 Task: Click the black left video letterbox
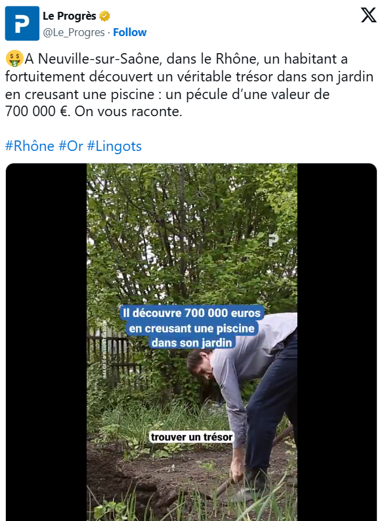[x=46, y=343]
